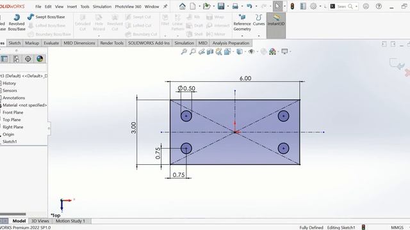The image size is (410, 230).
Task: Open View Settings monitor icon
Action: pyautogui.click(x=284, y=51)
